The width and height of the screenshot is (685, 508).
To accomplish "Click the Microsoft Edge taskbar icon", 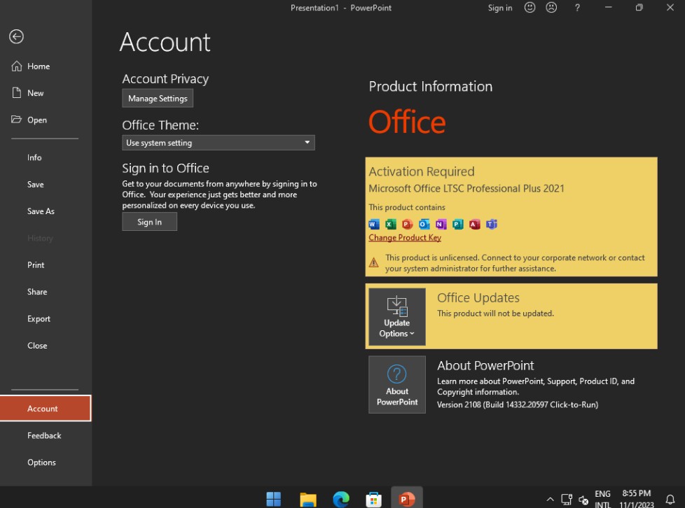I will 341,499.
